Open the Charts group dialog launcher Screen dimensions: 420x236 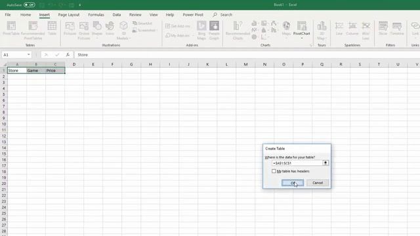click(311, 45)
